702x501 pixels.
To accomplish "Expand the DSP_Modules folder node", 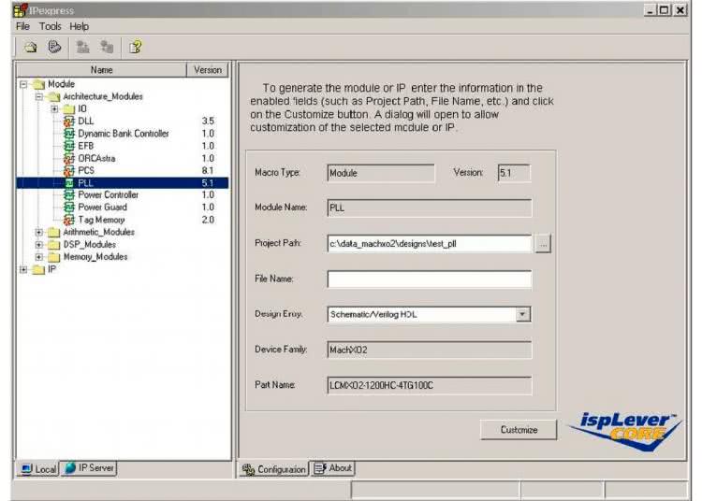I will click(38, 244).
